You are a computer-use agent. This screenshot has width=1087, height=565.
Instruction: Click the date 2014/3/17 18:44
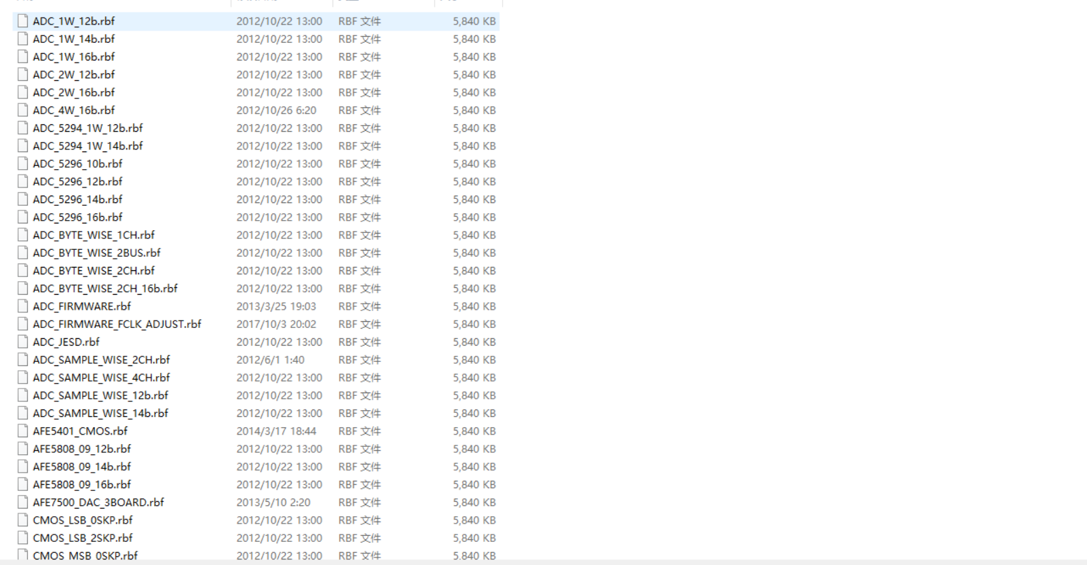[x=276, y=431]
